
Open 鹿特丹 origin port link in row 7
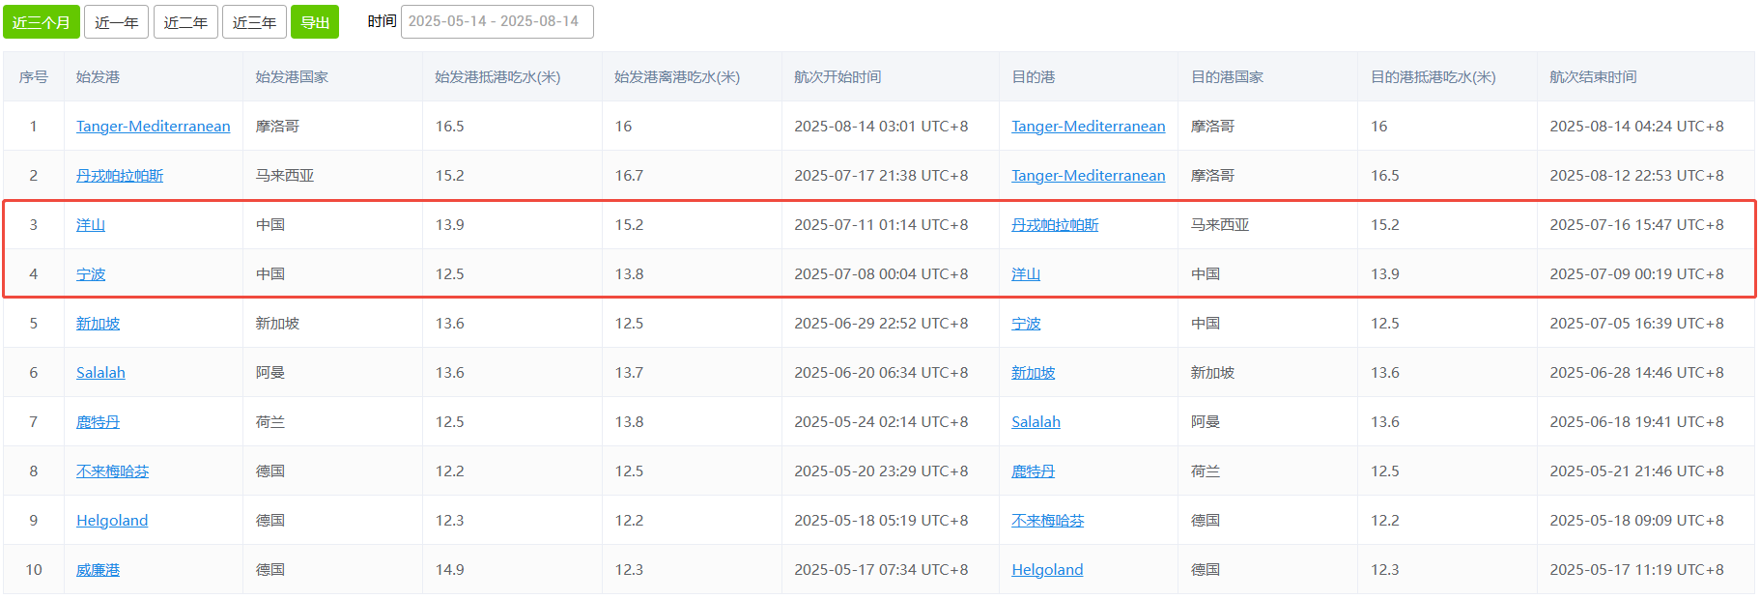[98, 422]
